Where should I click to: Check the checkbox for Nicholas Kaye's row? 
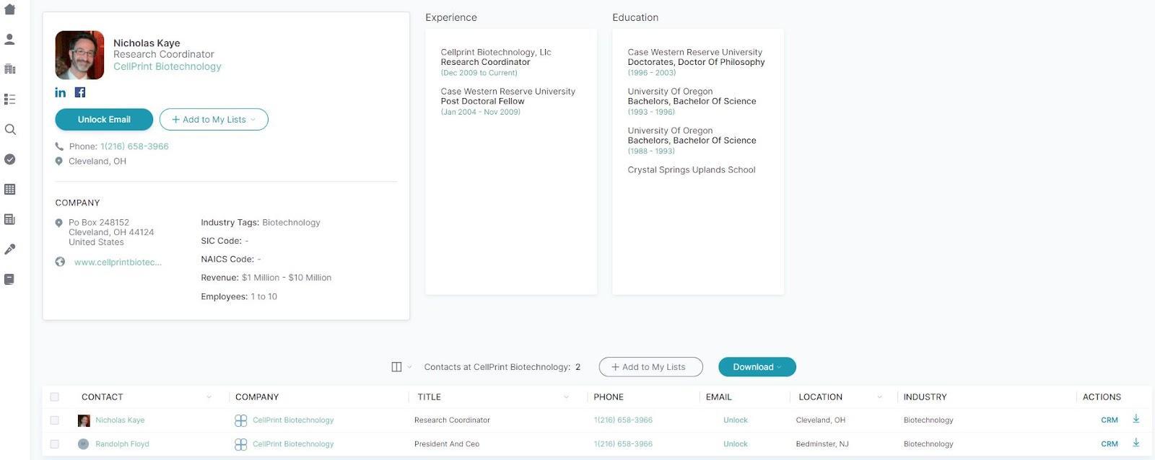(55, 420)
